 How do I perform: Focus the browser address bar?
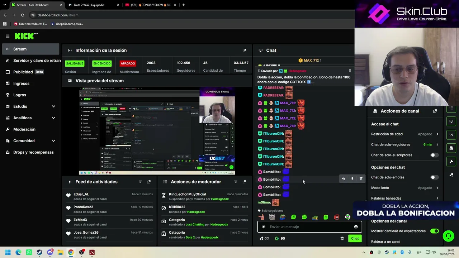tap(190, 15)
